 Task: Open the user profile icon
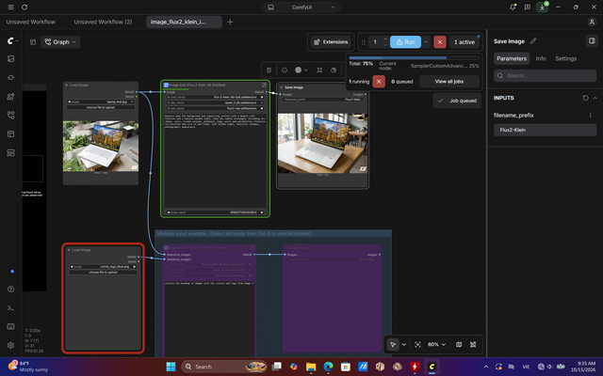click(592, 22)
